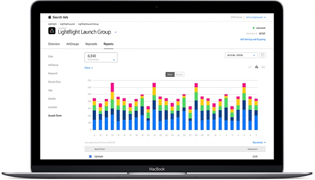Open the 6/11/16 - 7/7/16 date range dropdown
This screenshot has height=180, width=315.
pos(241,55)
